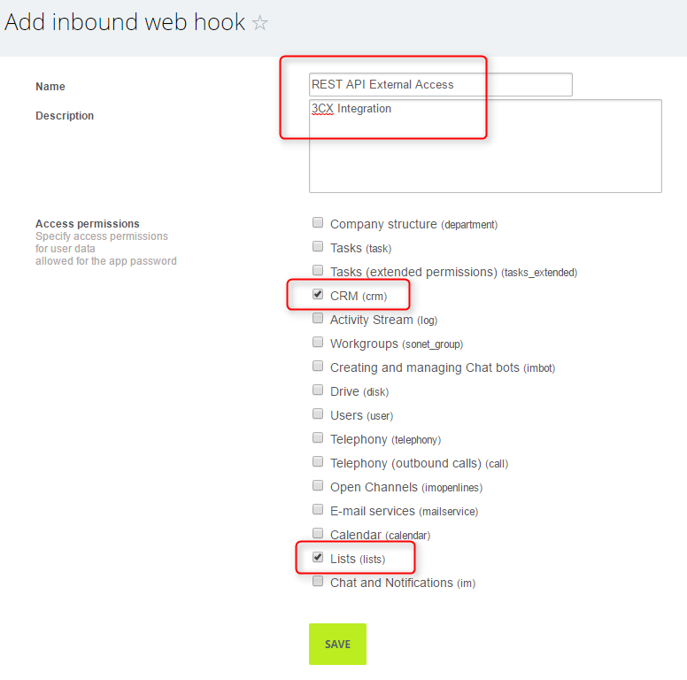Viewport: 687px width, 680px height.
Task: Tick Chat and Notifications (im) checkbox
Action: click(318, 582)
